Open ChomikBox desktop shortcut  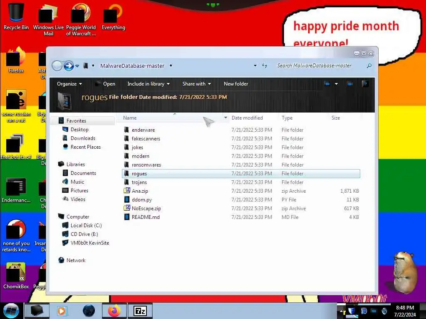[x=16, y=276]
